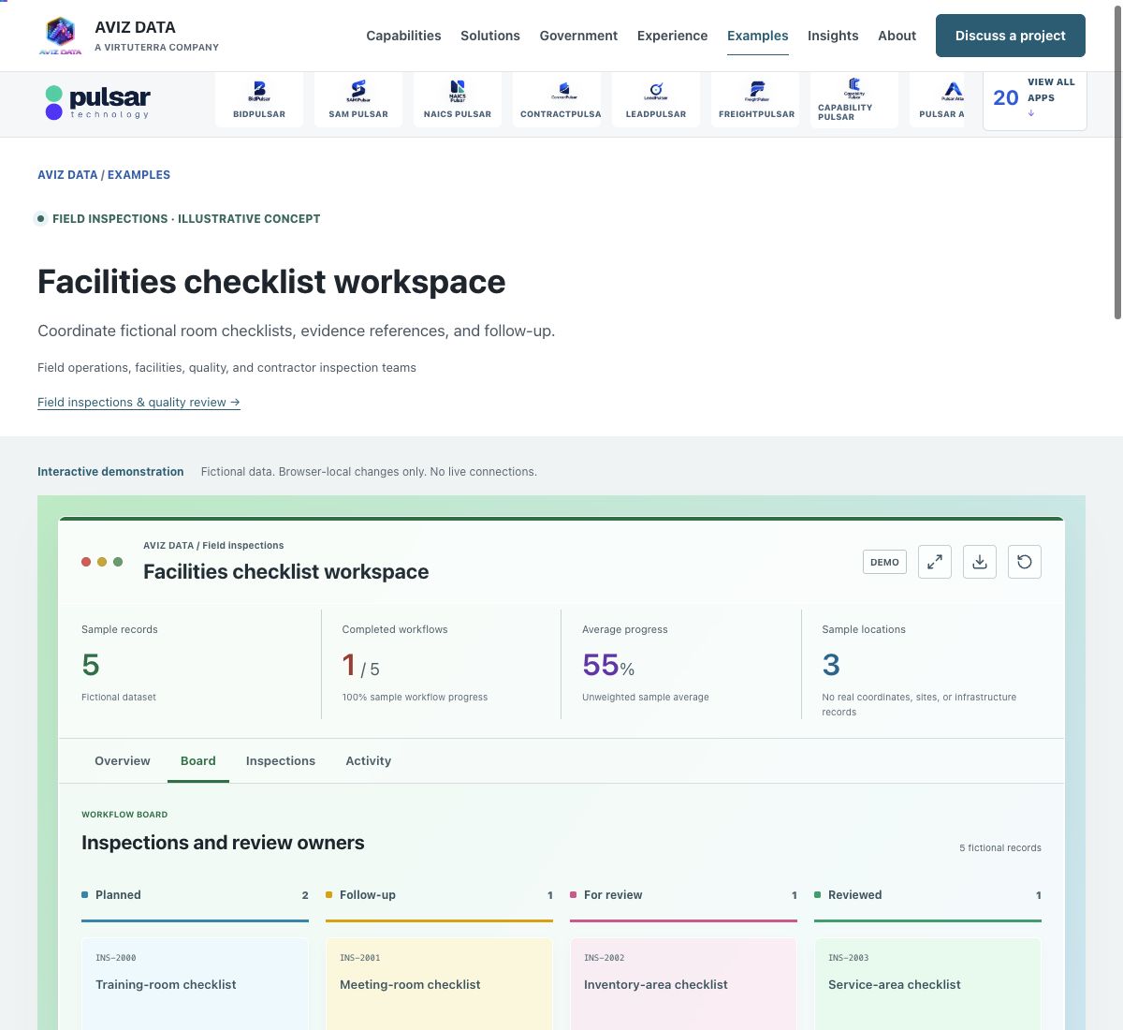Open the SAM Pulsar app tile
This screenshot has height=1030, width=1123.
(x=358, y=100)
